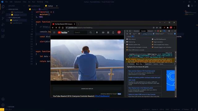Open the browser three-dot menu
198x111 pixels.
[x=174, y=28]
